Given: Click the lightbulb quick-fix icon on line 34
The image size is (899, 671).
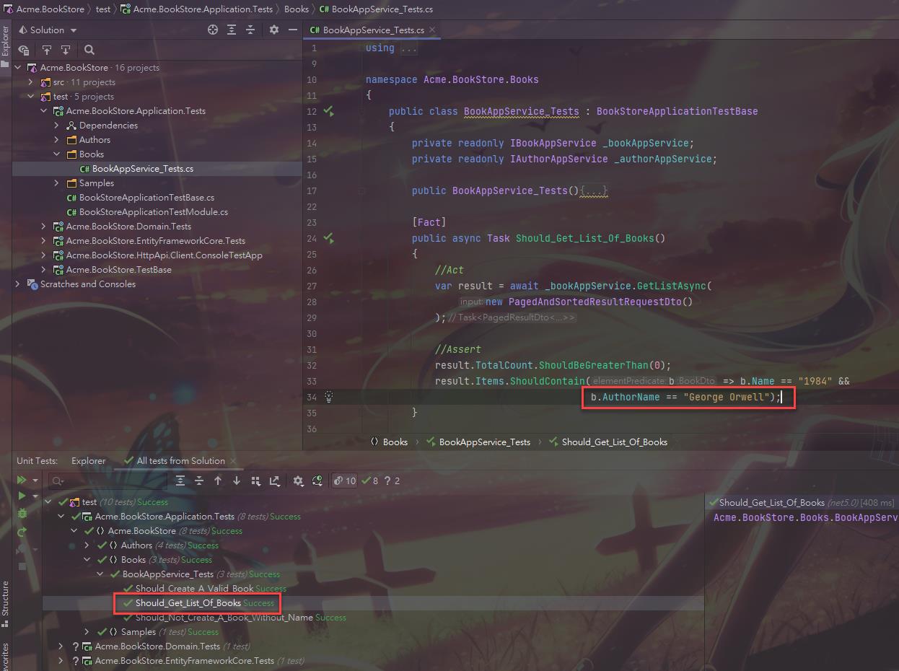Looking at the screenshot, I should coord(328,397).
